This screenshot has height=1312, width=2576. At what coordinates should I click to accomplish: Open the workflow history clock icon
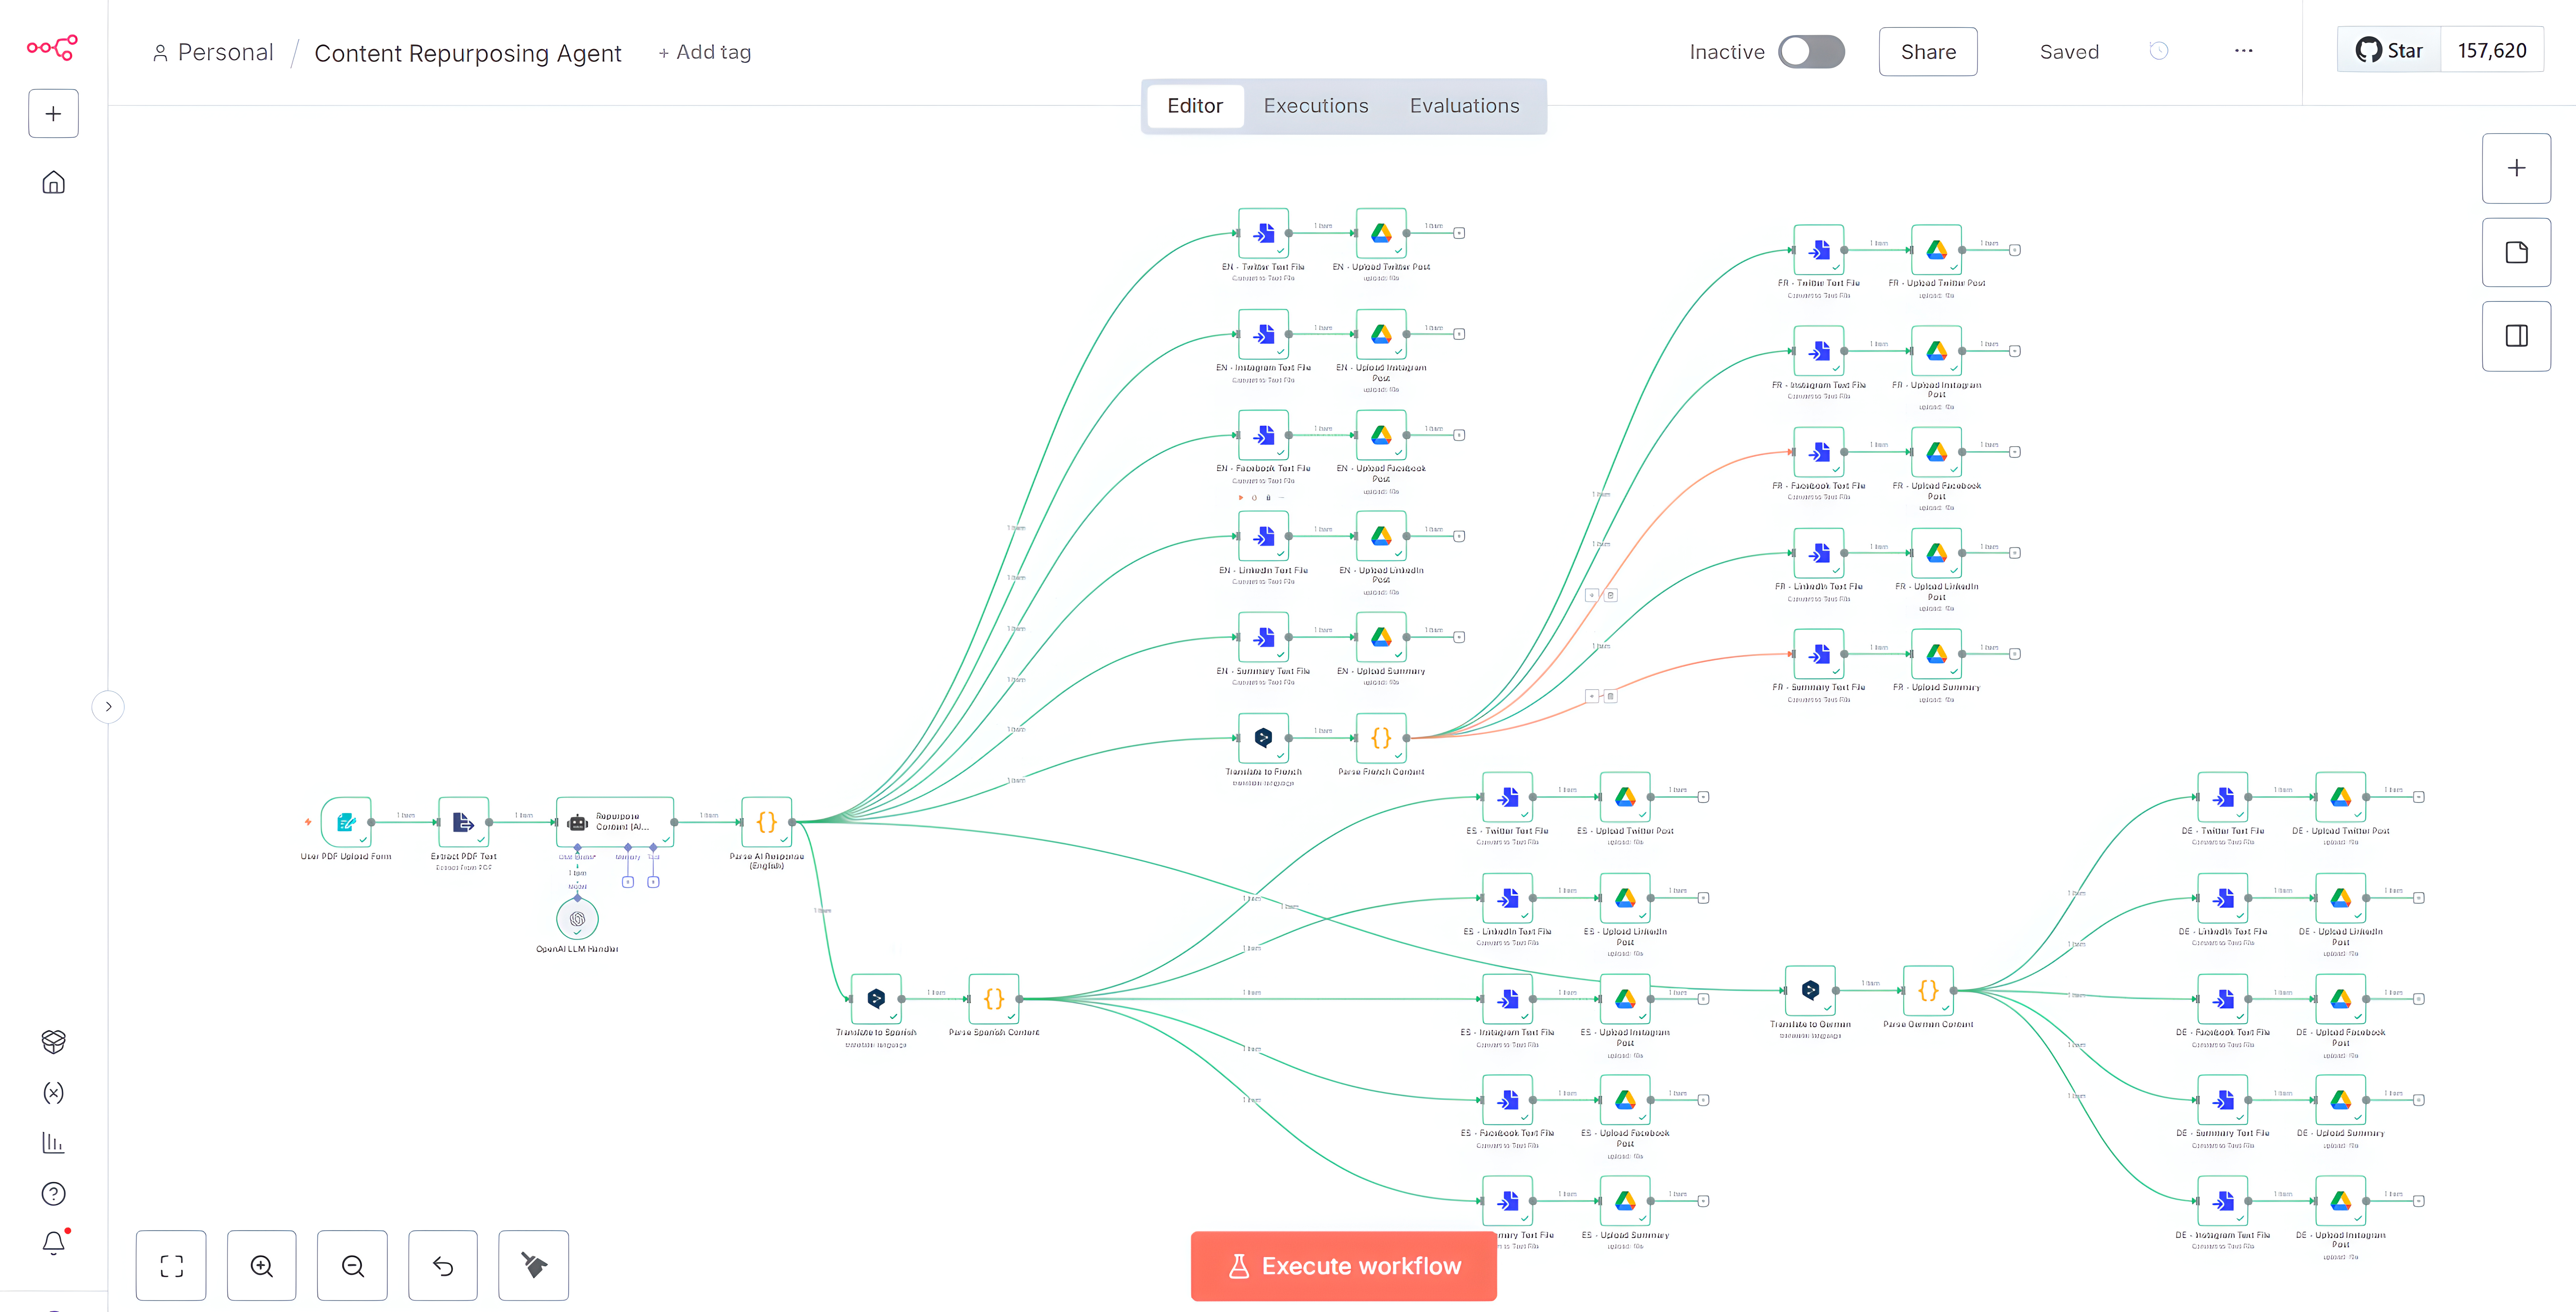pyautogui.click(x=2159, y=51)
